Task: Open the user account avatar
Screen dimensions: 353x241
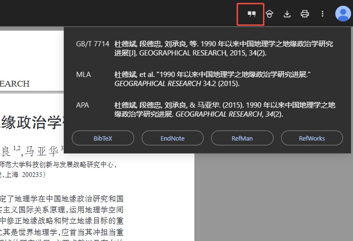Action: (342, 14)
